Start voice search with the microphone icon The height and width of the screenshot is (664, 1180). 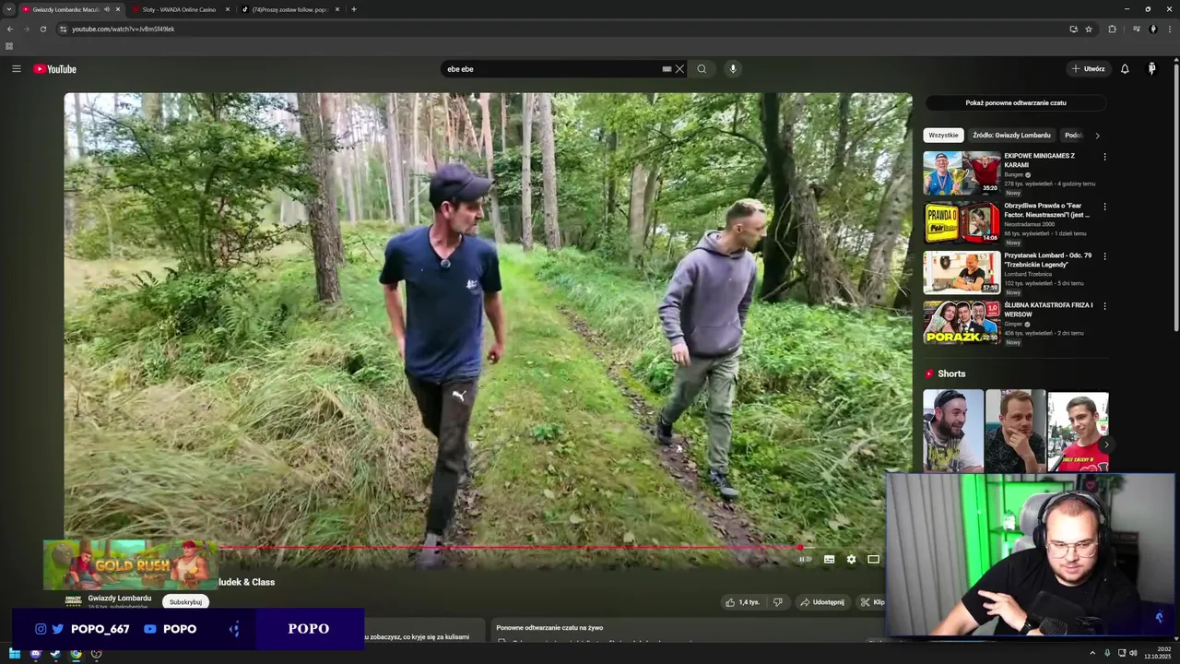(x=733, y=69)
